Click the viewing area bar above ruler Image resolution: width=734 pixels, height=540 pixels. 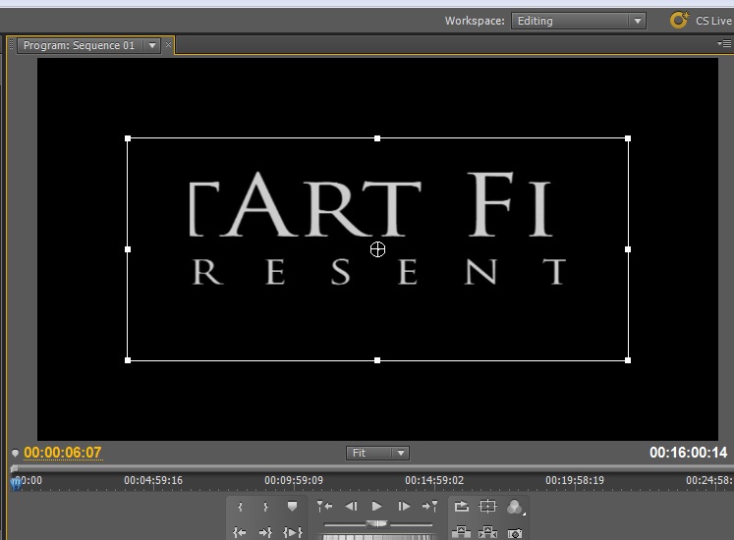click(x=372, y=468)
